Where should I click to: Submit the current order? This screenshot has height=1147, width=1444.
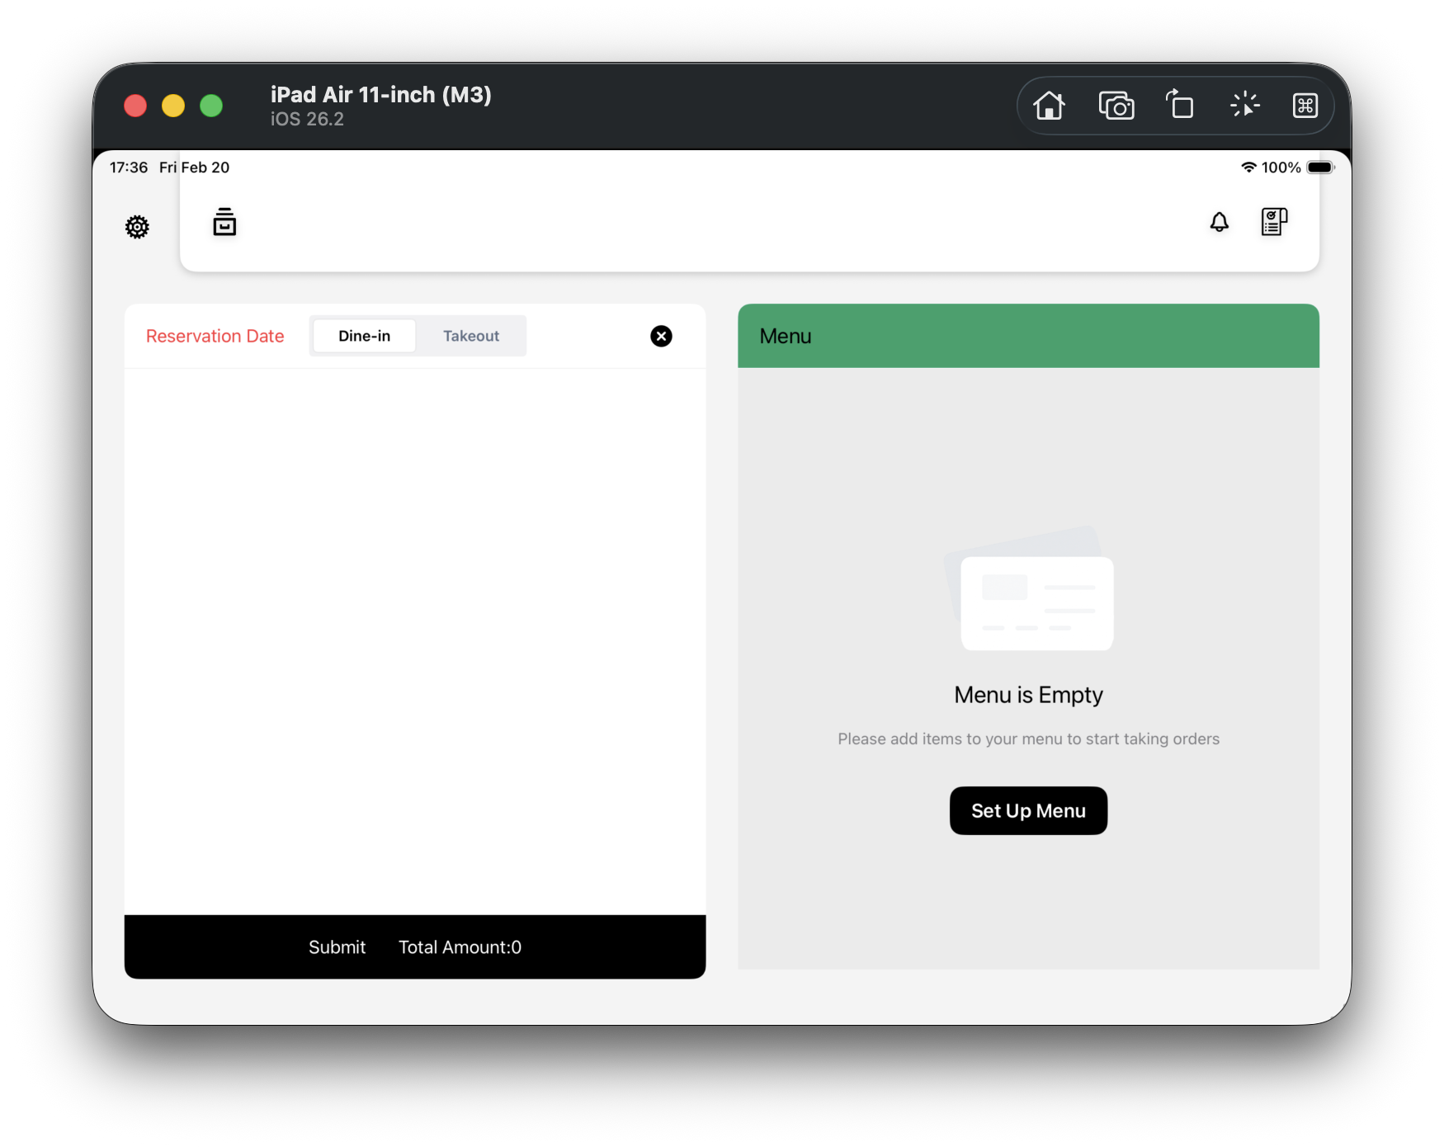click(337, 946)
